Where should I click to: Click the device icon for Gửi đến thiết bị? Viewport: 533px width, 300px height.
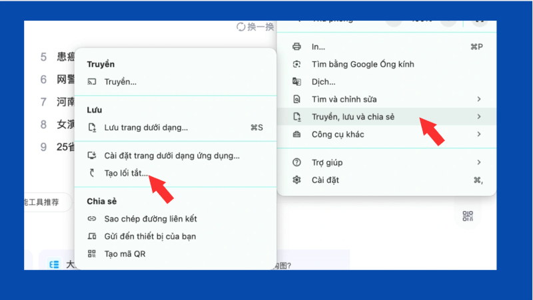(93, 236)
